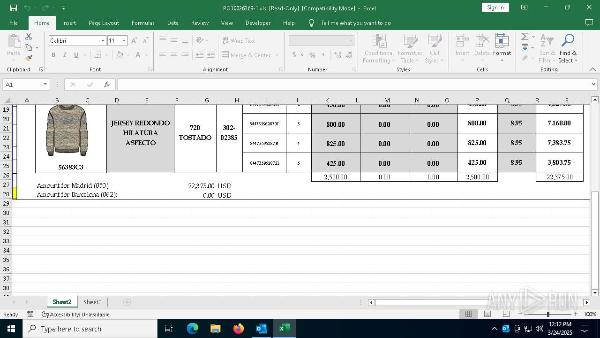This screenshot has width=600, height=338.
Task: Collapse the ribbon with the chevron
Action: pos(592,69)
